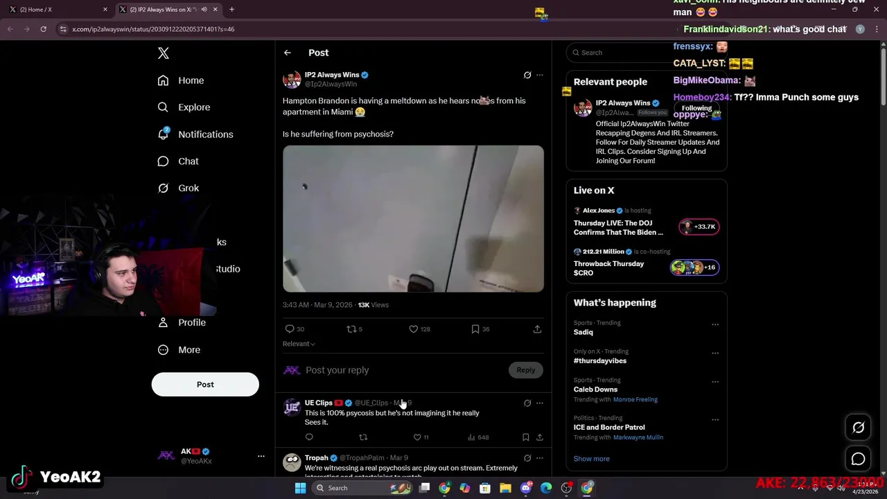Open Discord from the taskbar
Viewport: 887px width, 499px height.
tap(526, 488)
